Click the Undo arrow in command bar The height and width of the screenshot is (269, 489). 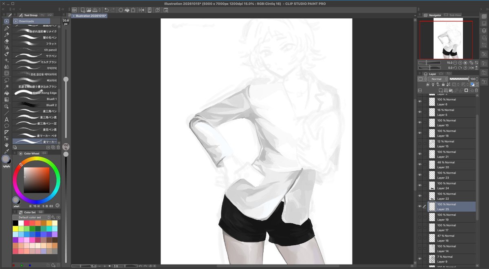click(106, 10)
